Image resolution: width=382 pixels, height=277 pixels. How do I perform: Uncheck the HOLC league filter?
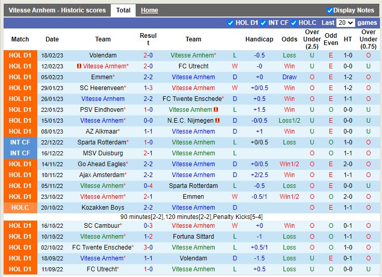pos(294,23)
